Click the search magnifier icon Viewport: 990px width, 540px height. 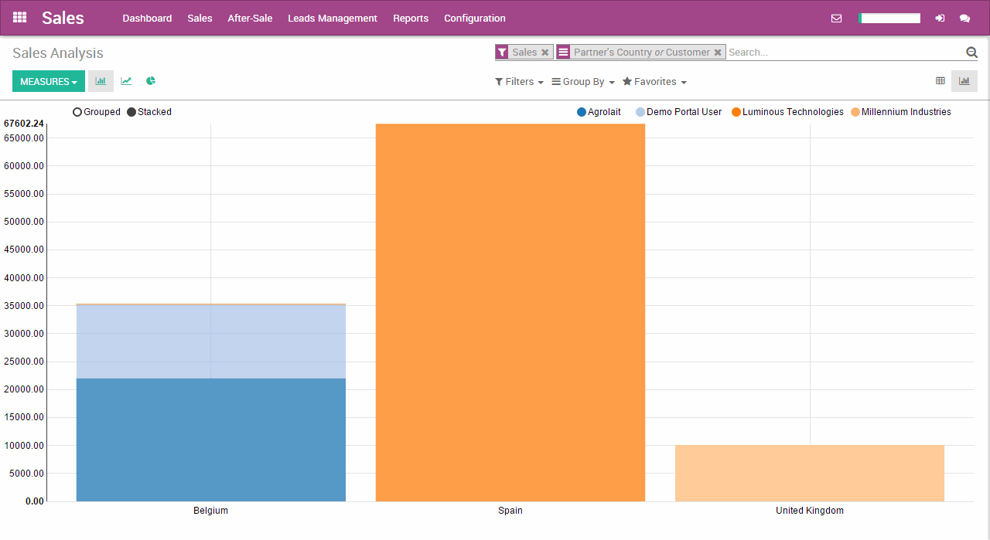971,52
